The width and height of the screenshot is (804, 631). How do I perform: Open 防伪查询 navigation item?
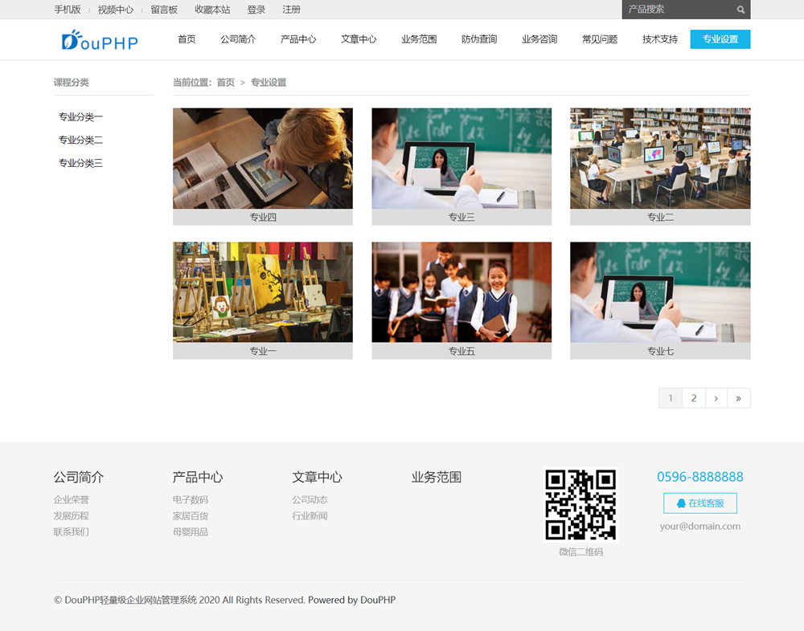point(479,39)
